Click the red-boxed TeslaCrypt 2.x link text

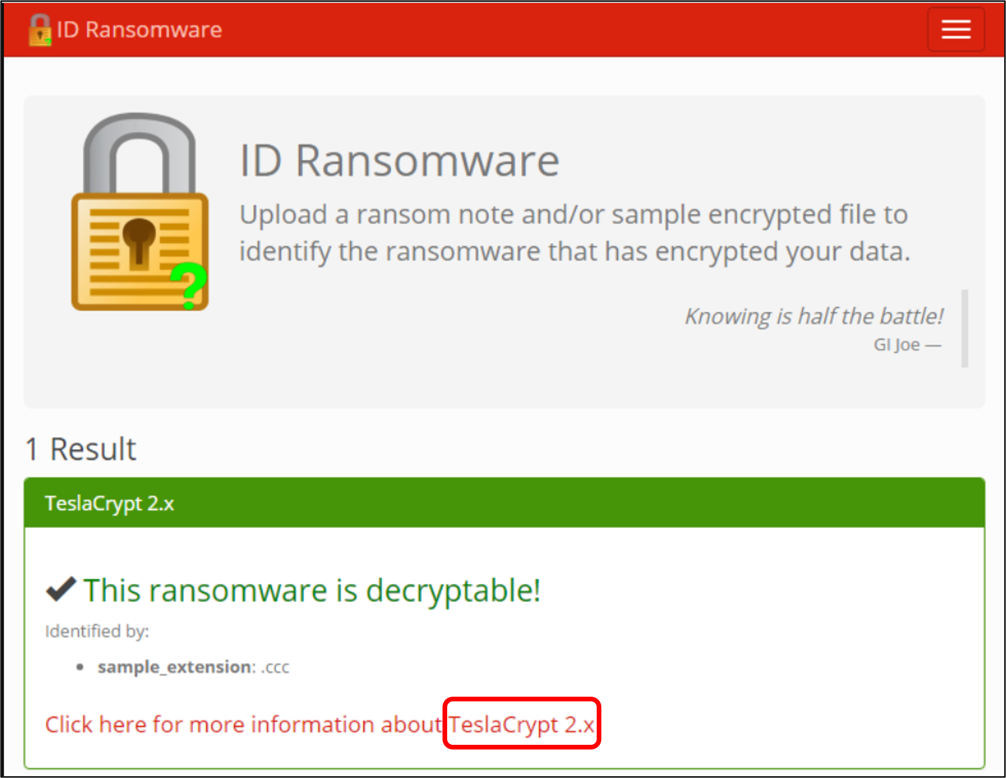[521, 724]
